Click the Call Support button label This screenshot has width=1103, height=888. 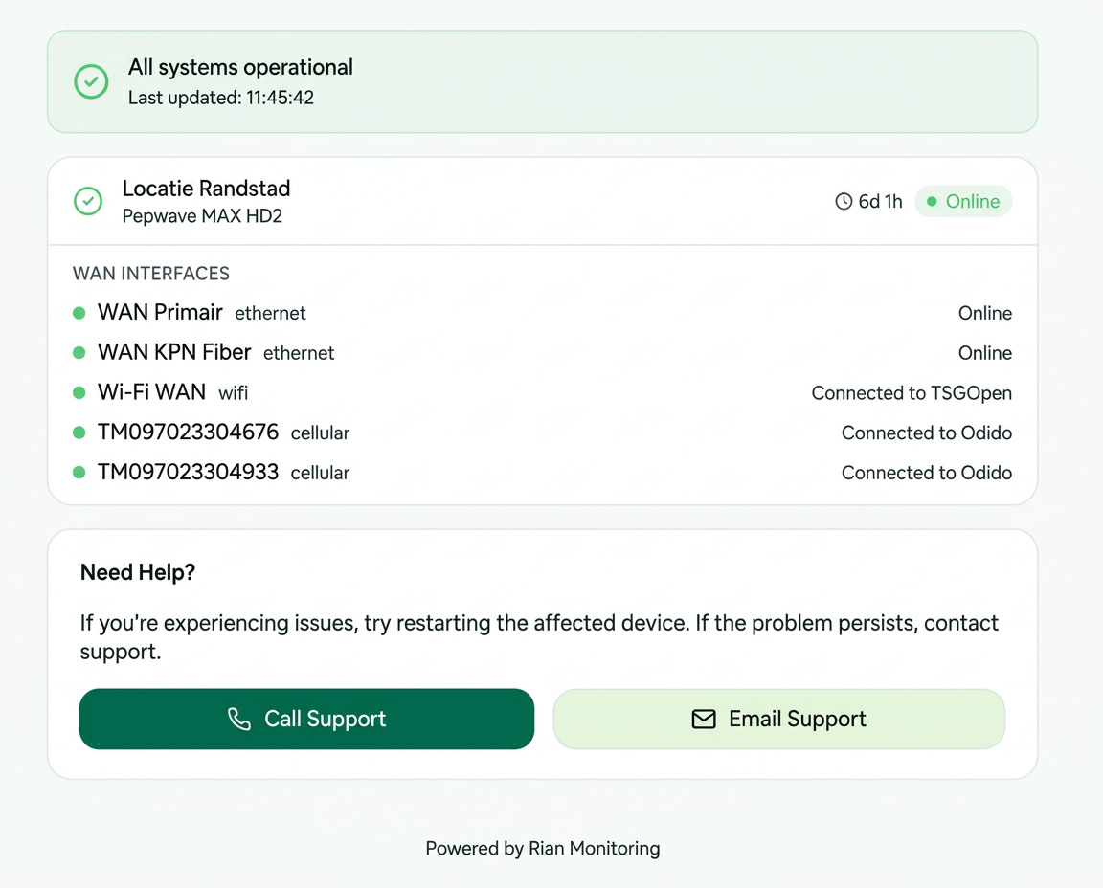pos(325,719)
